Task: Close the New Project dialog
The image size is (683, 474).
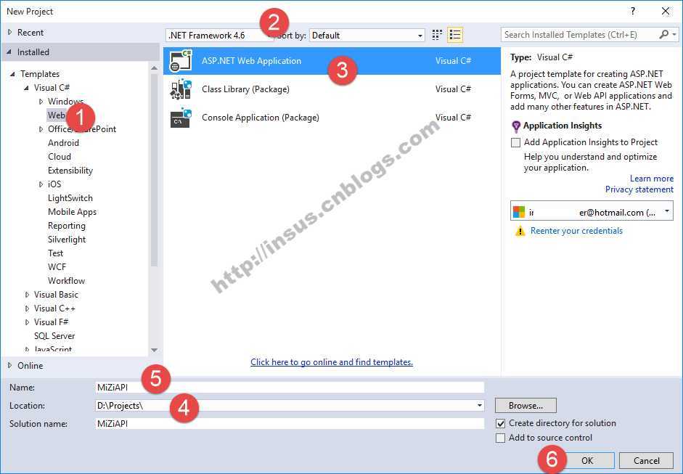Action: [666, 12]
